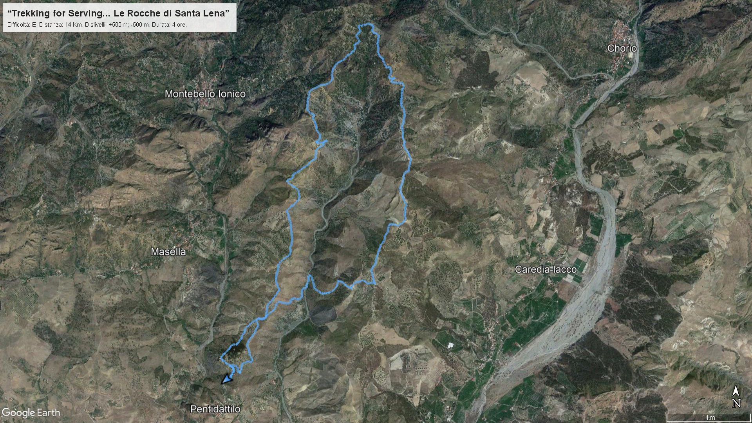Viewport: 752px width, 423px height.
Task: Click the track's sharp zigzag below Montebello Ionico
Action: [x=322, y=143]
